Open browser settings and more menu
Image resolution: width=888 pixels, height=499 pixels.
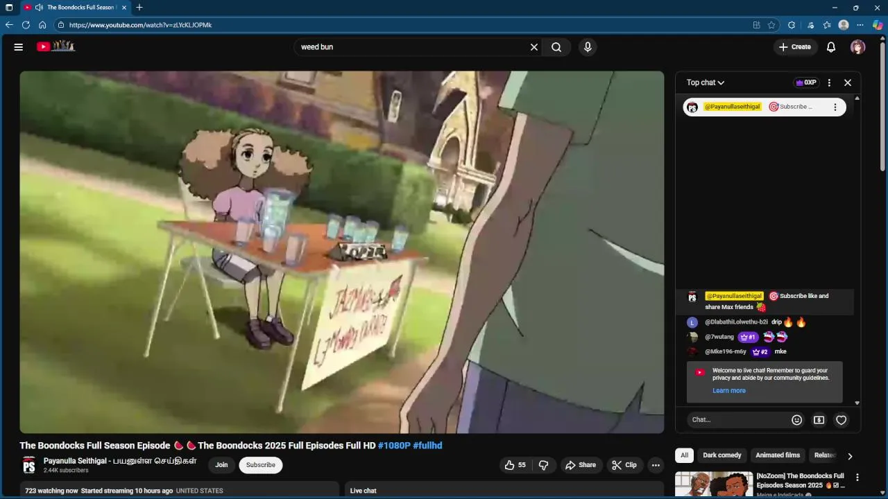(x=861, y=25)
